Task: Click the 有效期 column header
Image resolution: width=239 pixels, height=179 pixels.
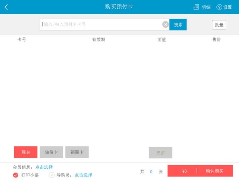Action: 99,40
